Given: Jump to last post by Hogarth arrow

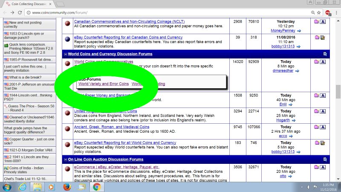Looking at the screenshot, I should click(x=294, y=120).
